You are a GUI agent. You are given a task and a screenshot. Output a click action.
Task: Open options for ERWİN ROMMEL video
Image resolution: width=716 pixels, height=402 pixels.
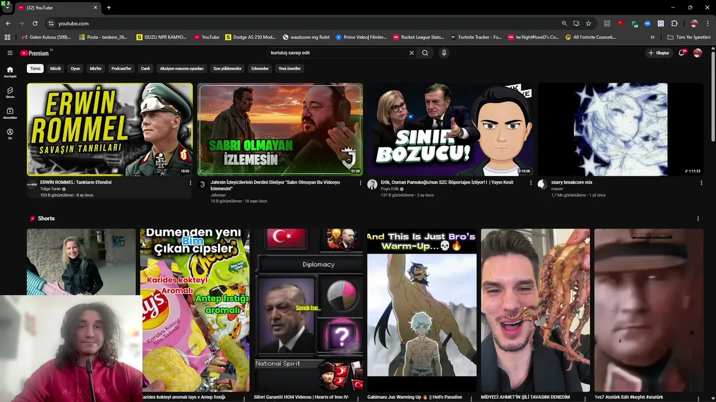tap(190, 183)
